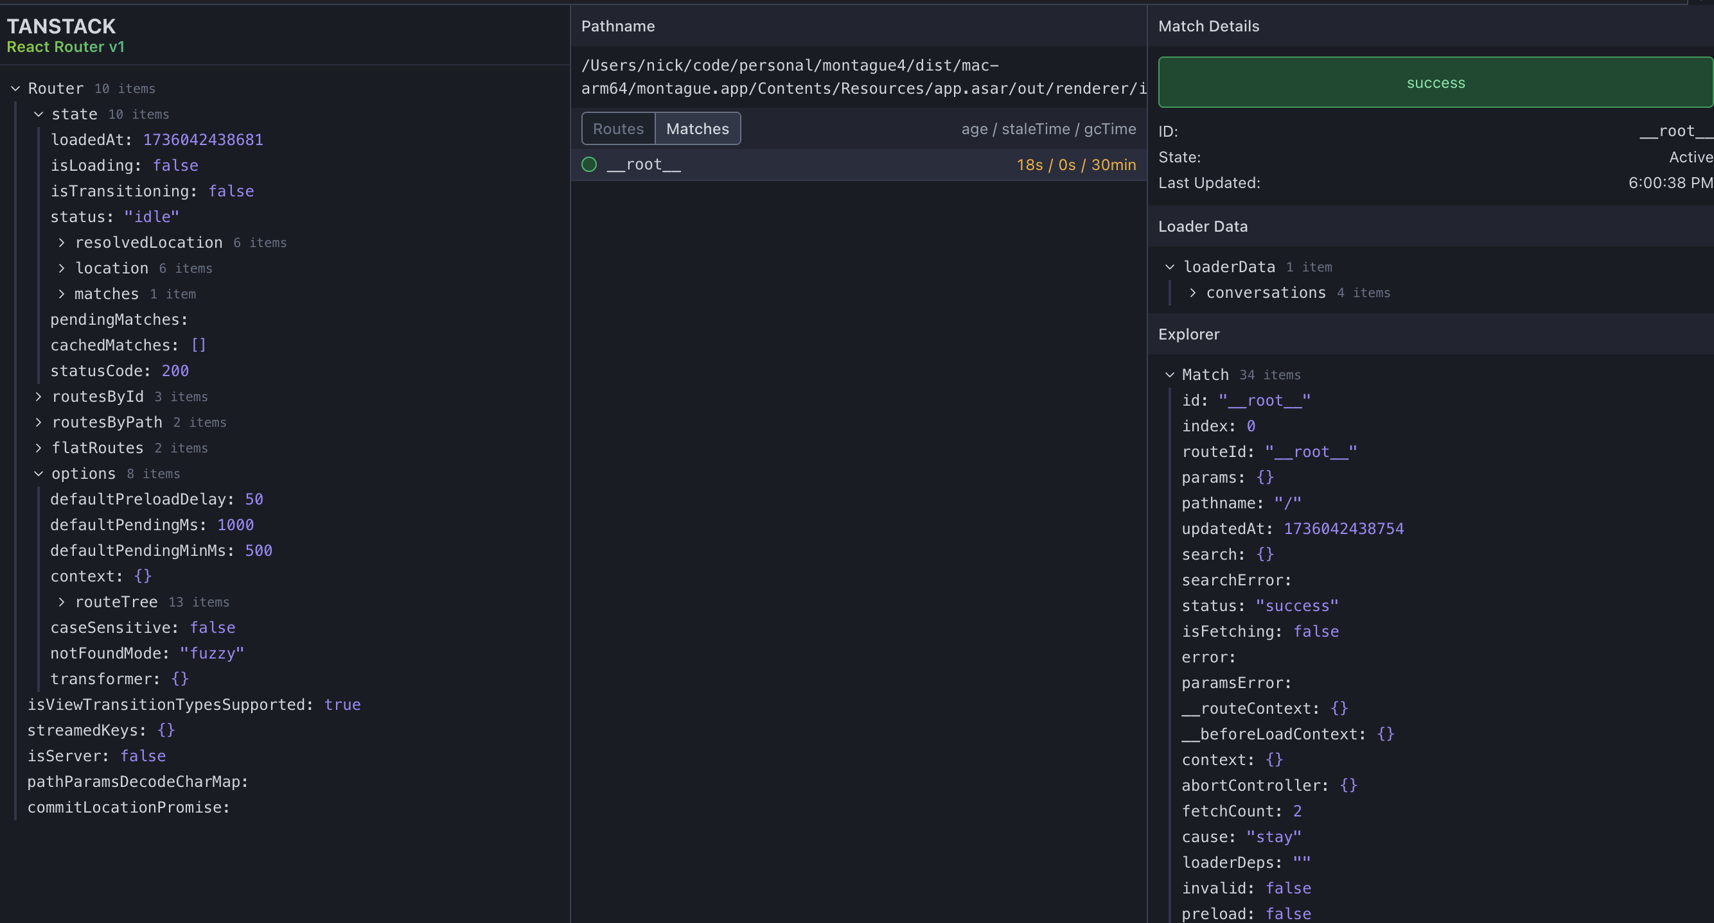Select the Matches tab
This screenshot has width=1714, height=923.
[697, 128]
